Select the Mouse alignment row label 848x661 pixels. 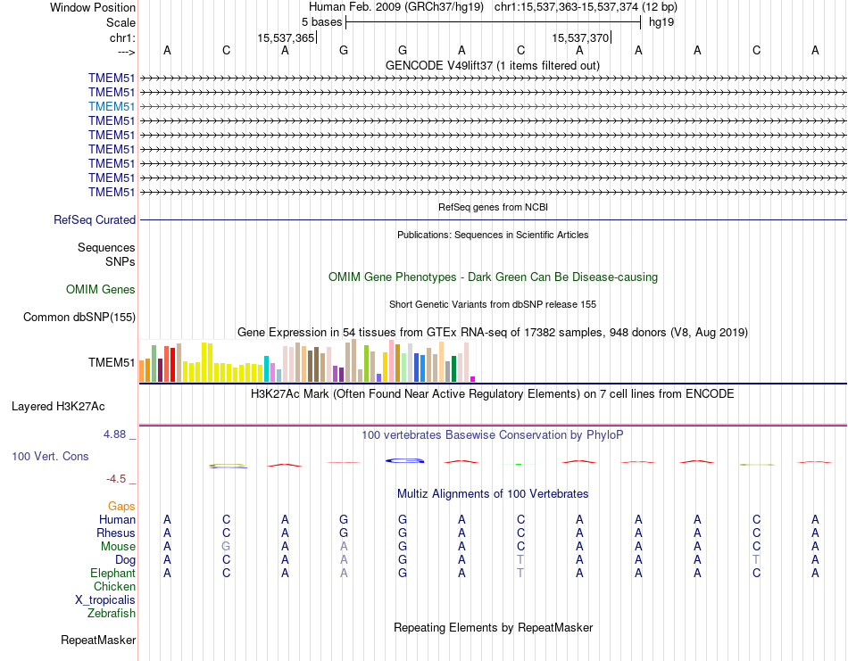tap(118, 547)
